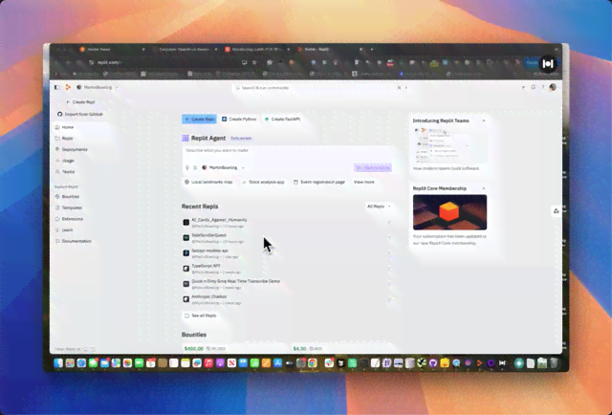This screenshot has height=415, width=612.
Task: Open the Anthropic Chatbot repl
Action: coord(208,296)
